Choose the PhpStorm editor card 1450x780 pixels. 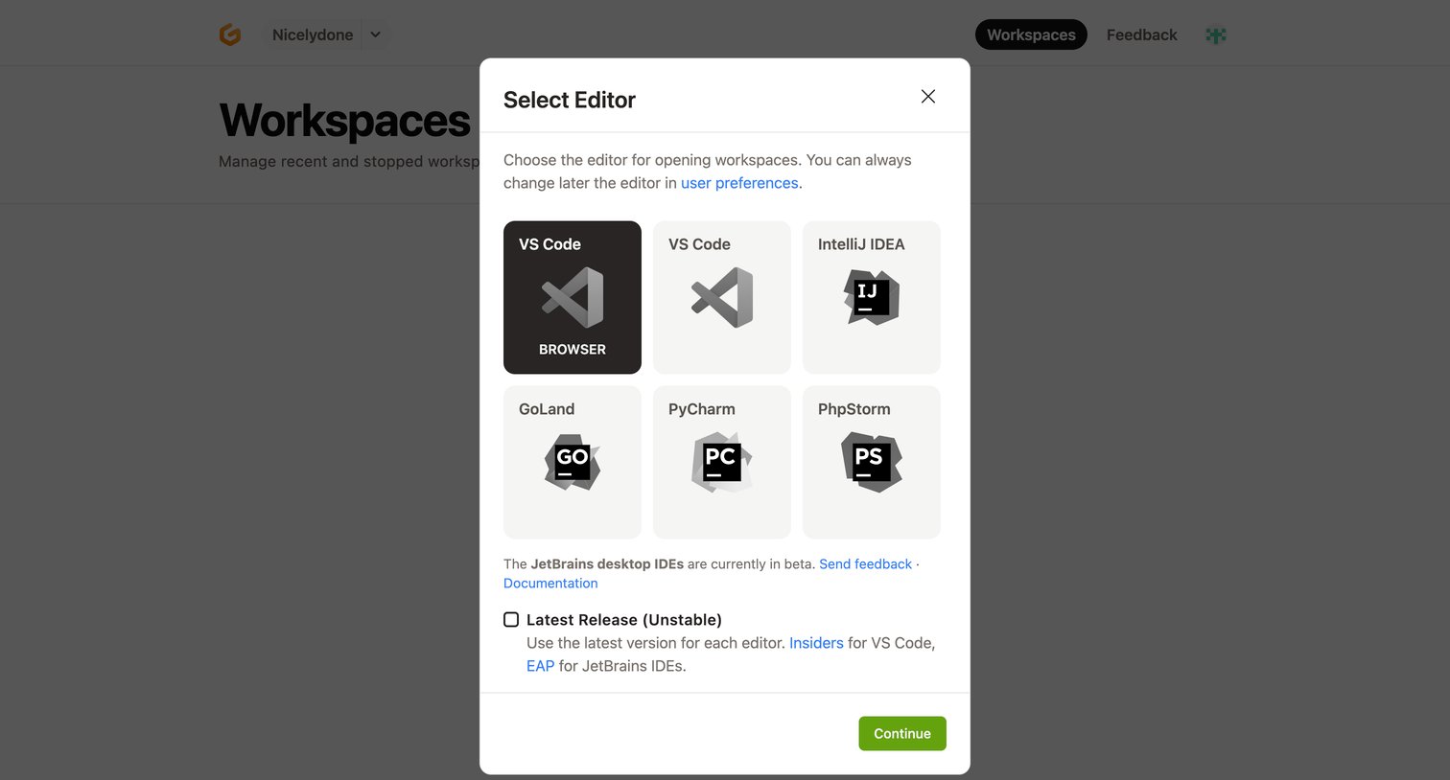click(x=872, y=462)
